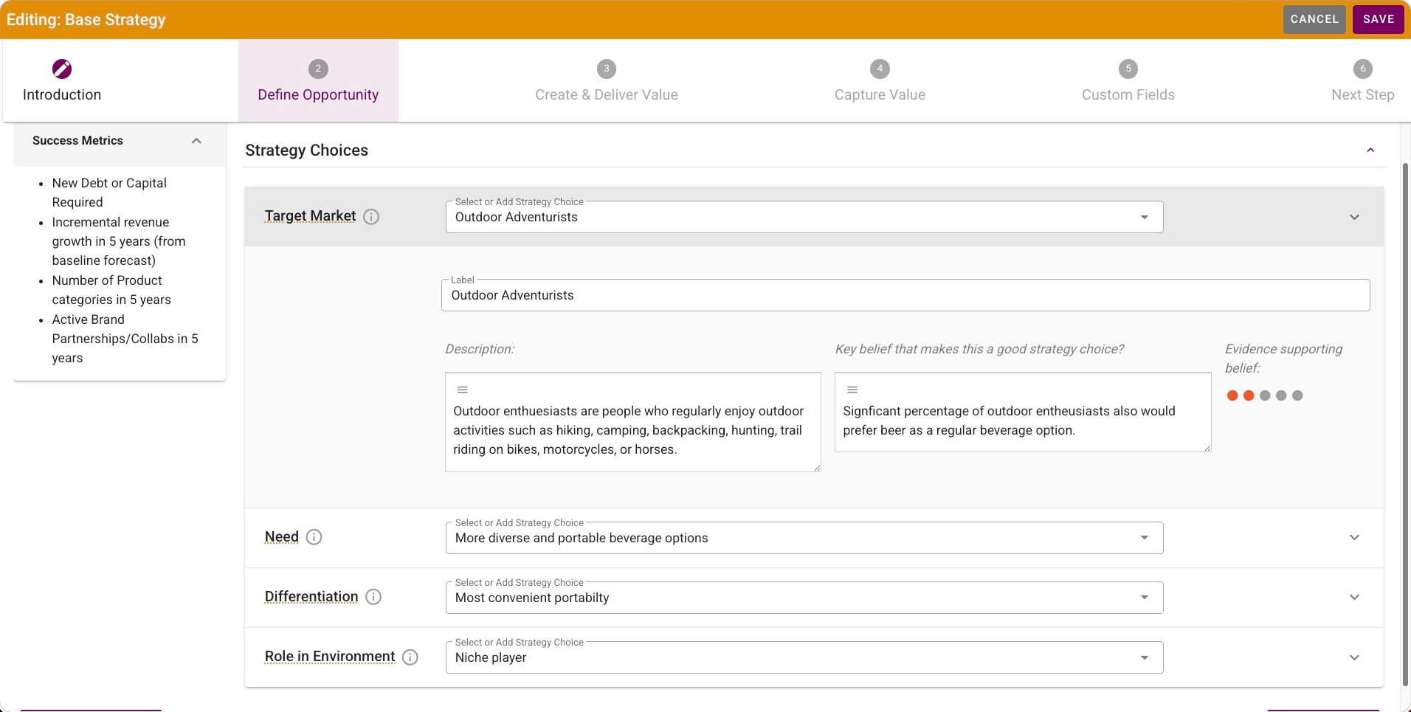Image resolution: width=1411 pixels, height=712 pixels.
Task: Expand Need row details chevron
Action: tap(1354, 537)
